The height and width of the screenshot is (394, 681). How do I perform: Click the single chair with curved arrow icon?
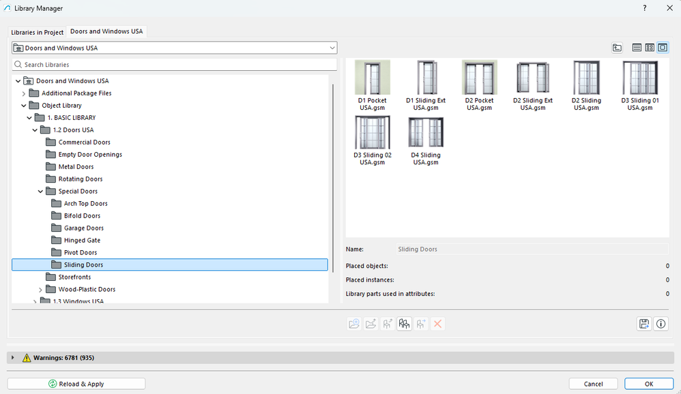tap(388, 324)
